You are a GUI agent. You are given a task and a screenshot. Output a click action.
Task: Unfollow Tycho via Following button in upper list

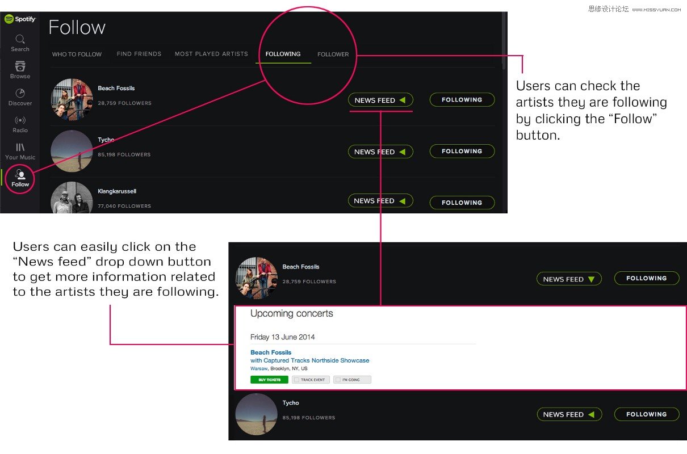coord(462,152)
